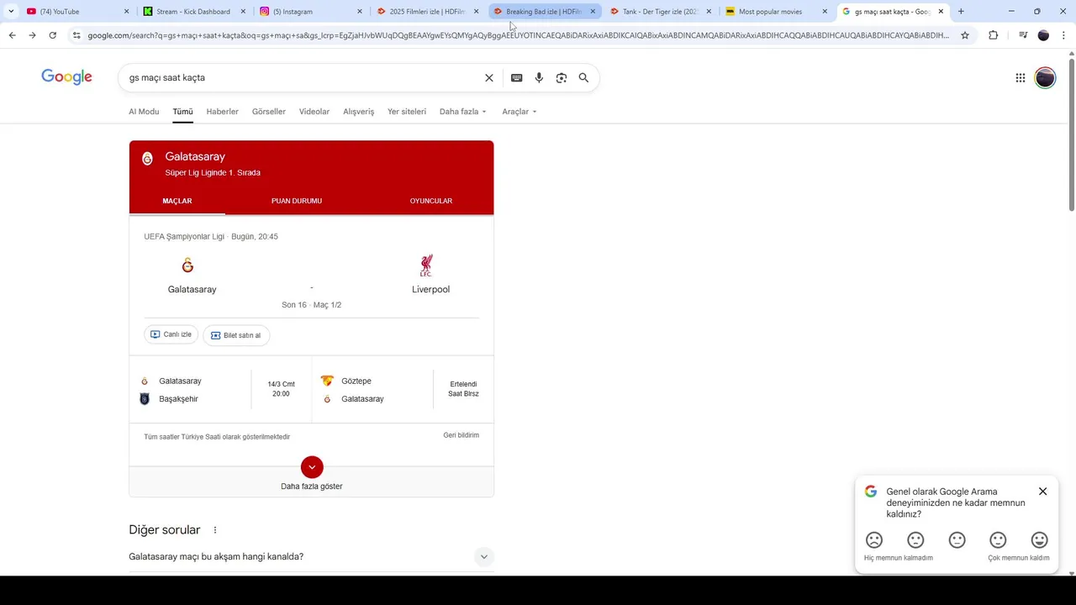This screenshot has height=605, width=1076.
Task: Switch to Görseller search tab
Action: tap(269, 112)
